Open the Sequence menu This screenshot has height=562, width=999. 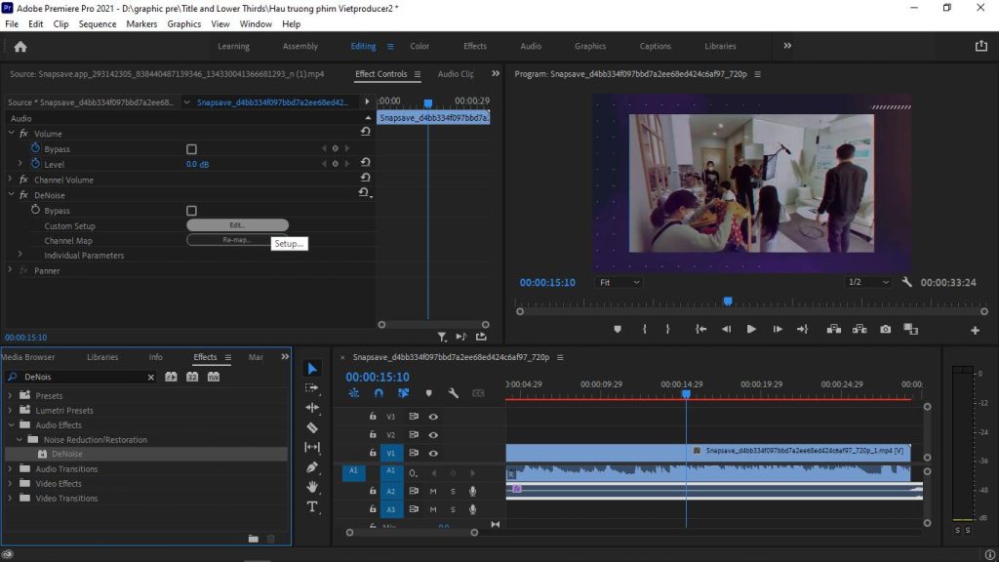click(97, 23)
